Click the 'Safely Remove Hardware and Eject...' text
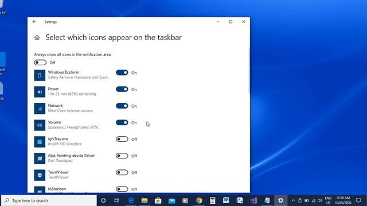Viewport: 367px width, 206px height. pos(79,77)
